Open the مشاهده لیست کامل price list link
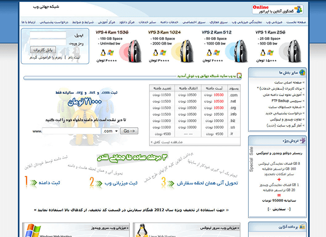The width and height of the screenshot is (326, 237). [167, 142]
